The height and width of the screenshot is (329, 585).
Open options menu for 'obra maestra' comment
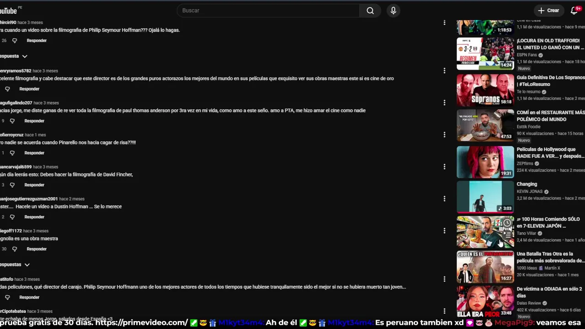pyautogui.click(x=444, y=231)
